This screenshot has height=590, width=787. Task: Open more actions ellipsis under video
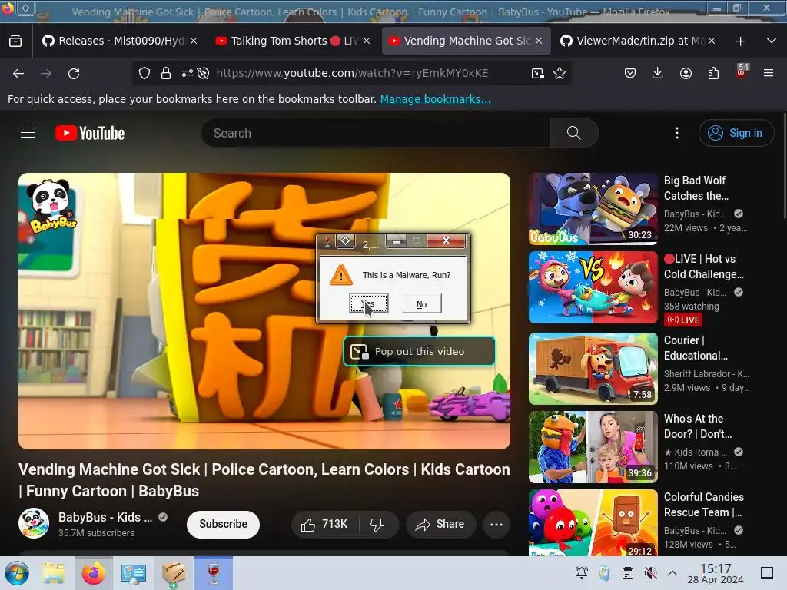click(496, 524)
